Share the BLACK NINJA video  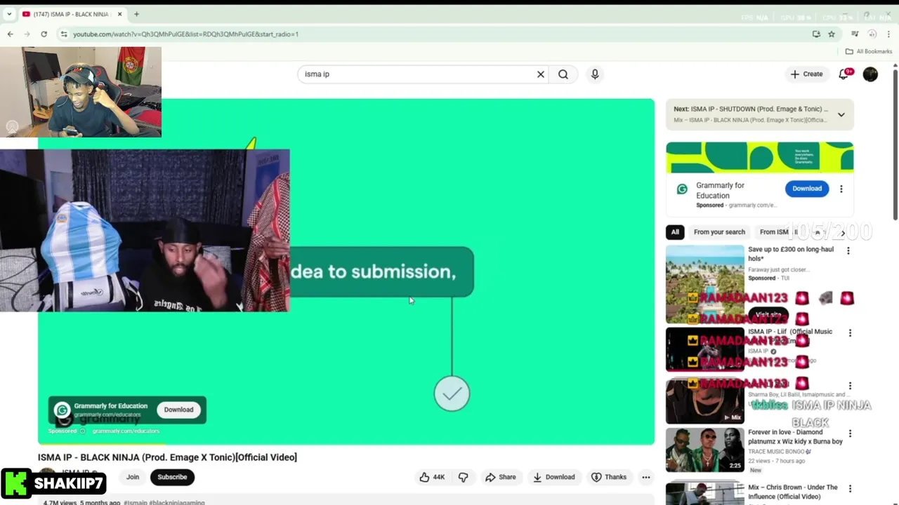tap(500, 477)
